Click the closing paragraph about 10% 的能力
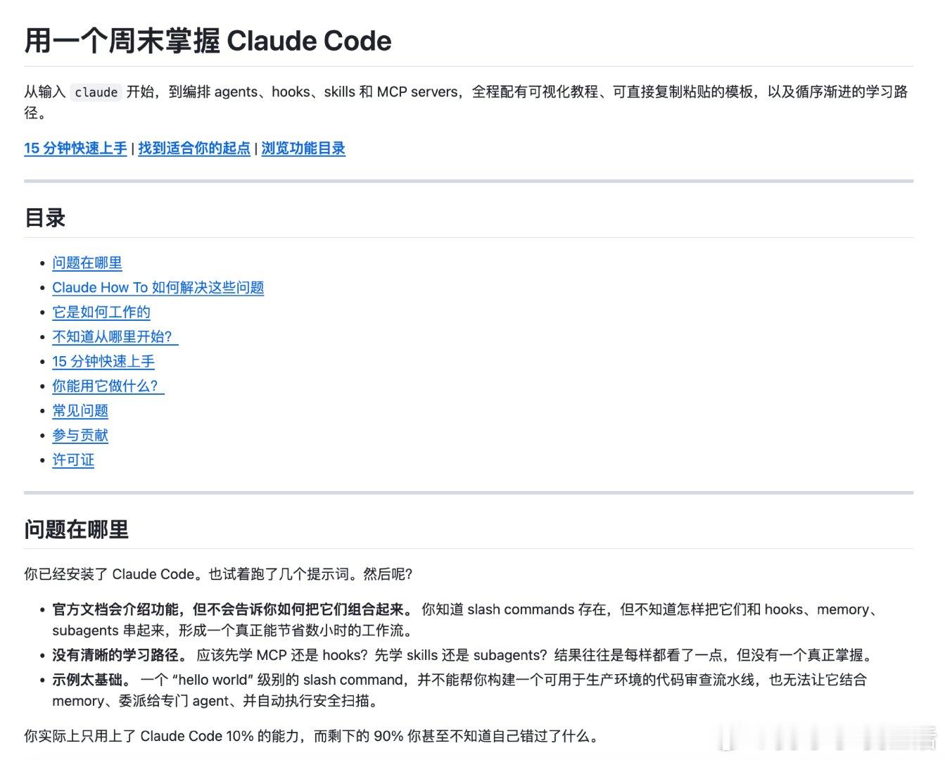The width and height of the screenshot is (945, 760). click(310, 735)
